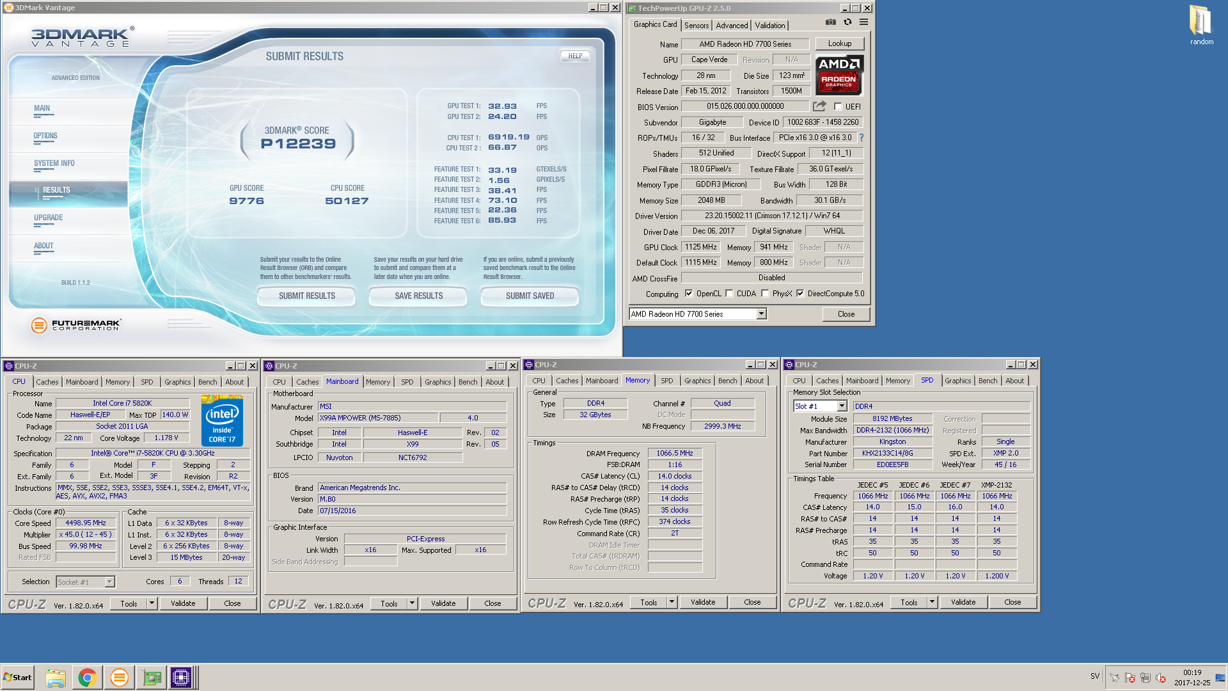Image resolution: width=1228 pixels, height=691 pixels.
Task: Switch to 3DMark Vantage taskbar icon
Action: point(119,677)
